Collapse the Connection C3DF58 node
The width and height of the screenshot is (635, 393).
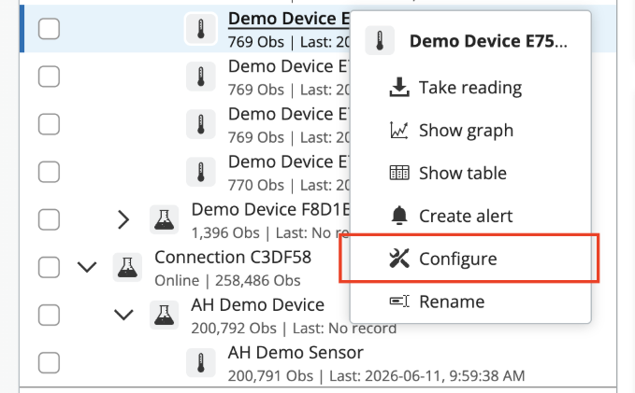pyautogui.click(x=87, y=267)
